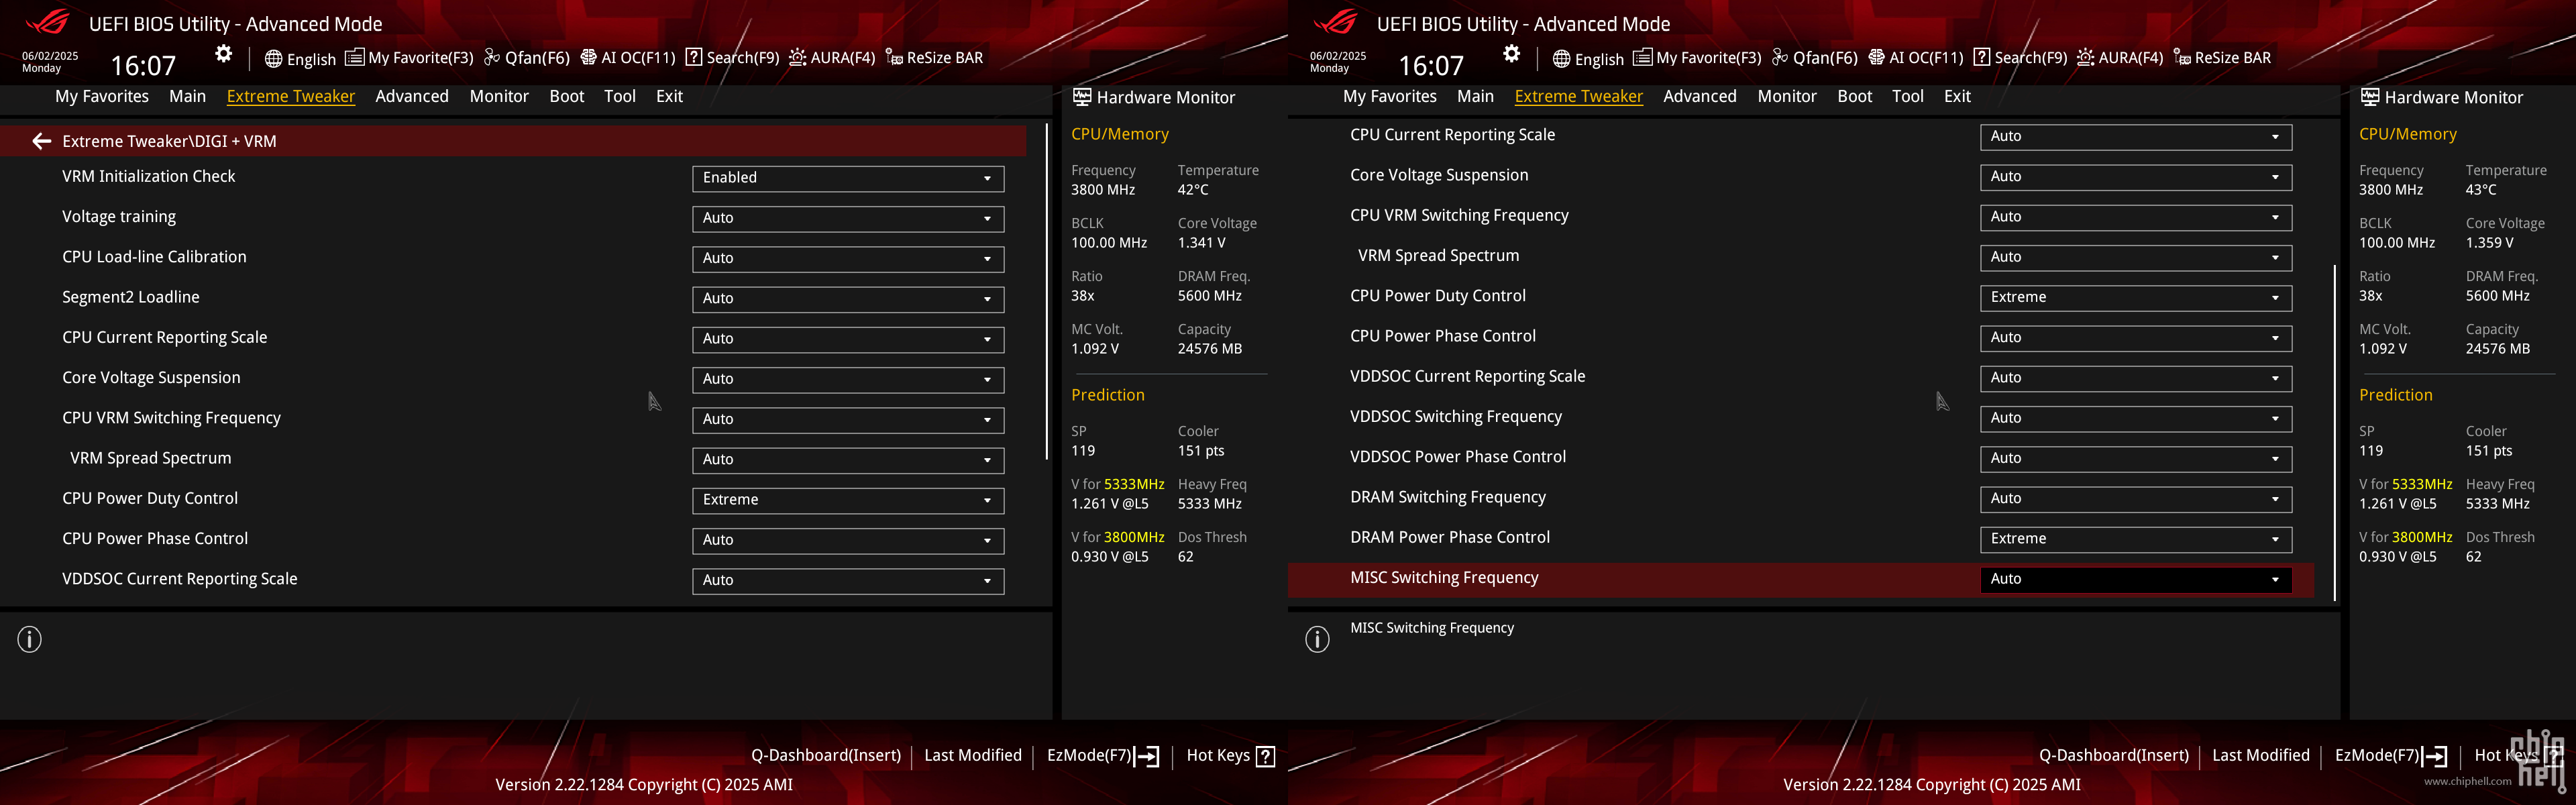Image resolution: width=2576 pixels, height=805 pixels.
Task: Select Extreme Tweaker tab in right window
Action: coord(1578,97)
